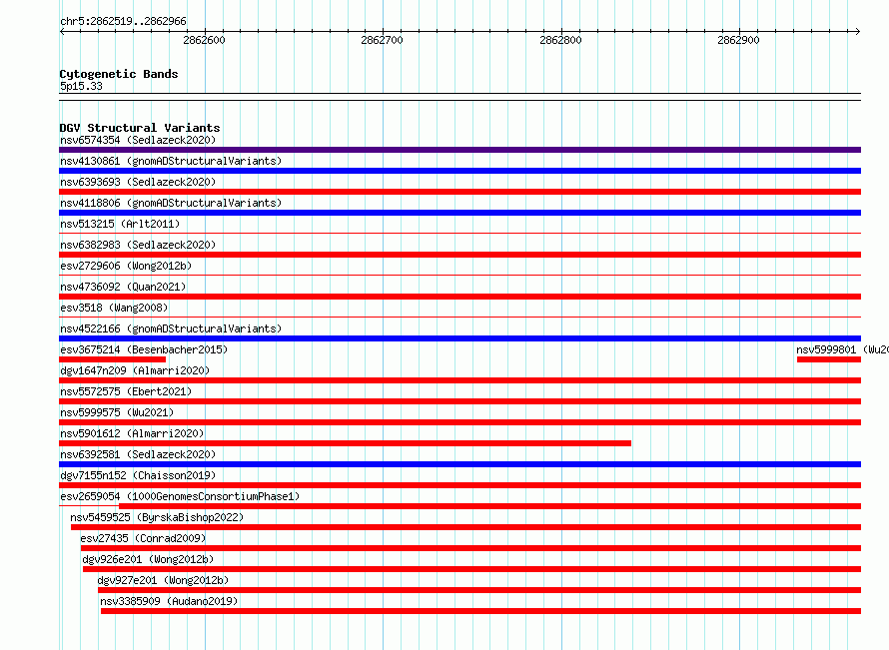Screen dimensions: 889x650
Task: Click esv3675214 (Besenbacher2015) label
Action: 144,349
